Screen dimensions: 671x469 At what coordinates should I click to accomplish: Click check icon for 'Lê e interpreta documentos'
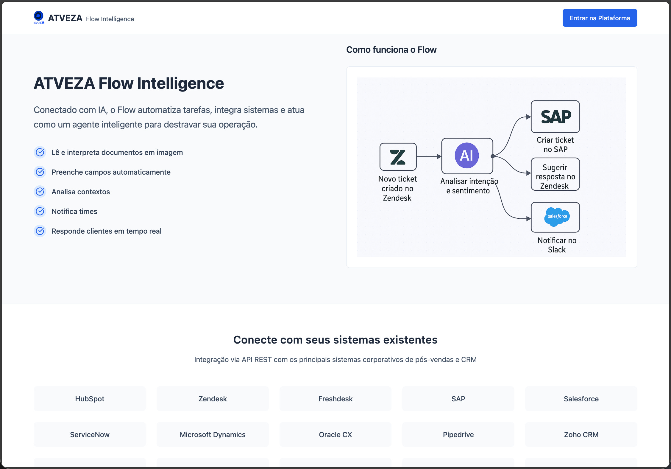40,152
